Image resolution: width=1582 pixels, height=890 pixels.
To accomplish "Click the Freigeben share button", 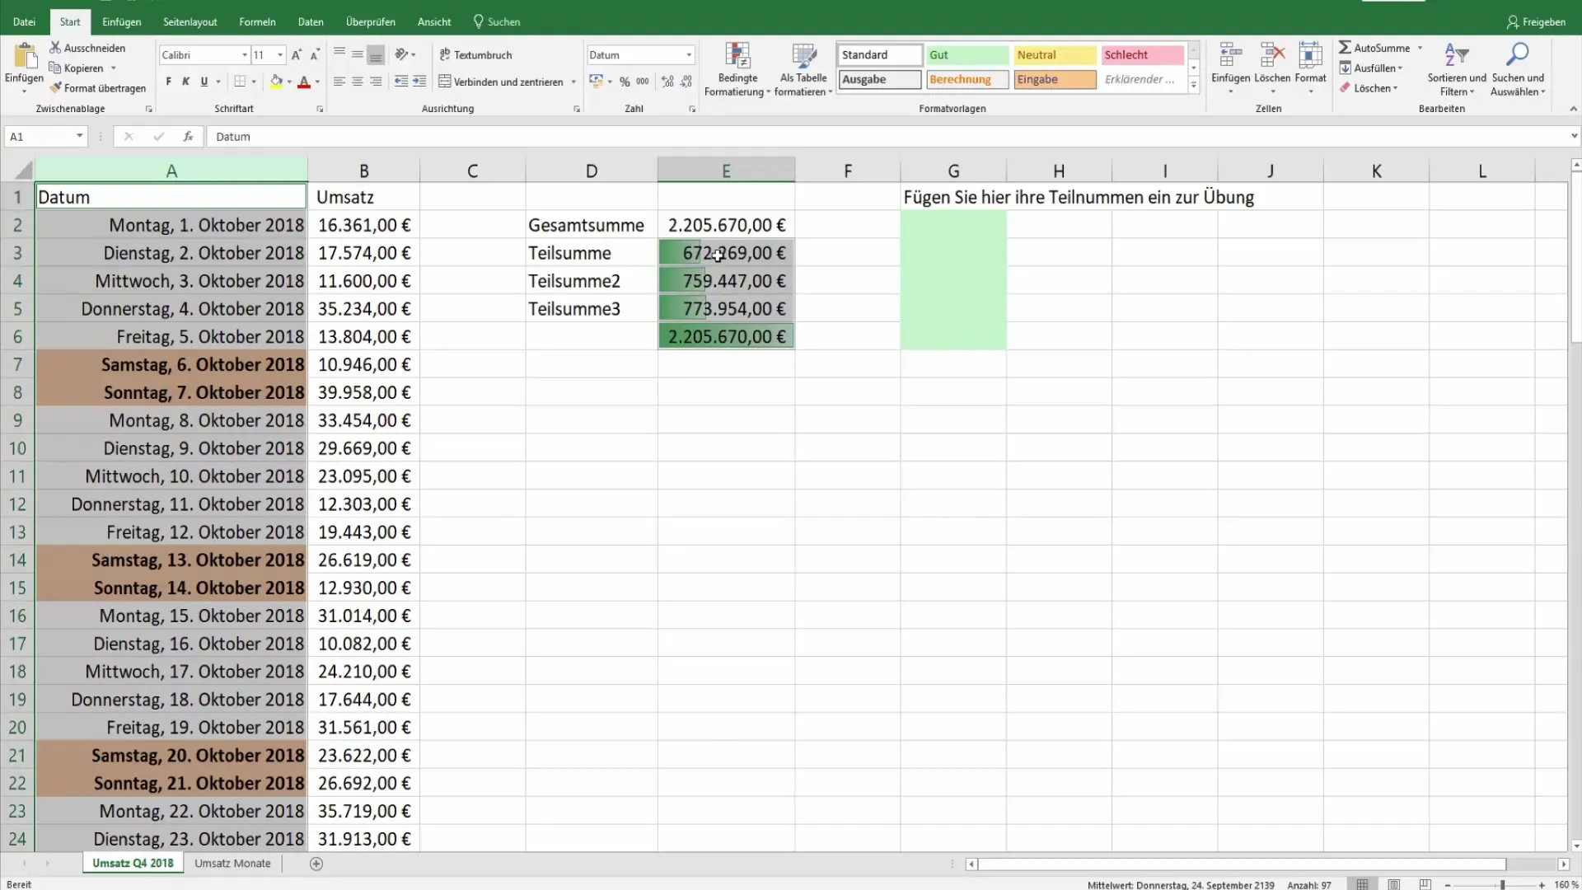I will tap(1536, 22).
